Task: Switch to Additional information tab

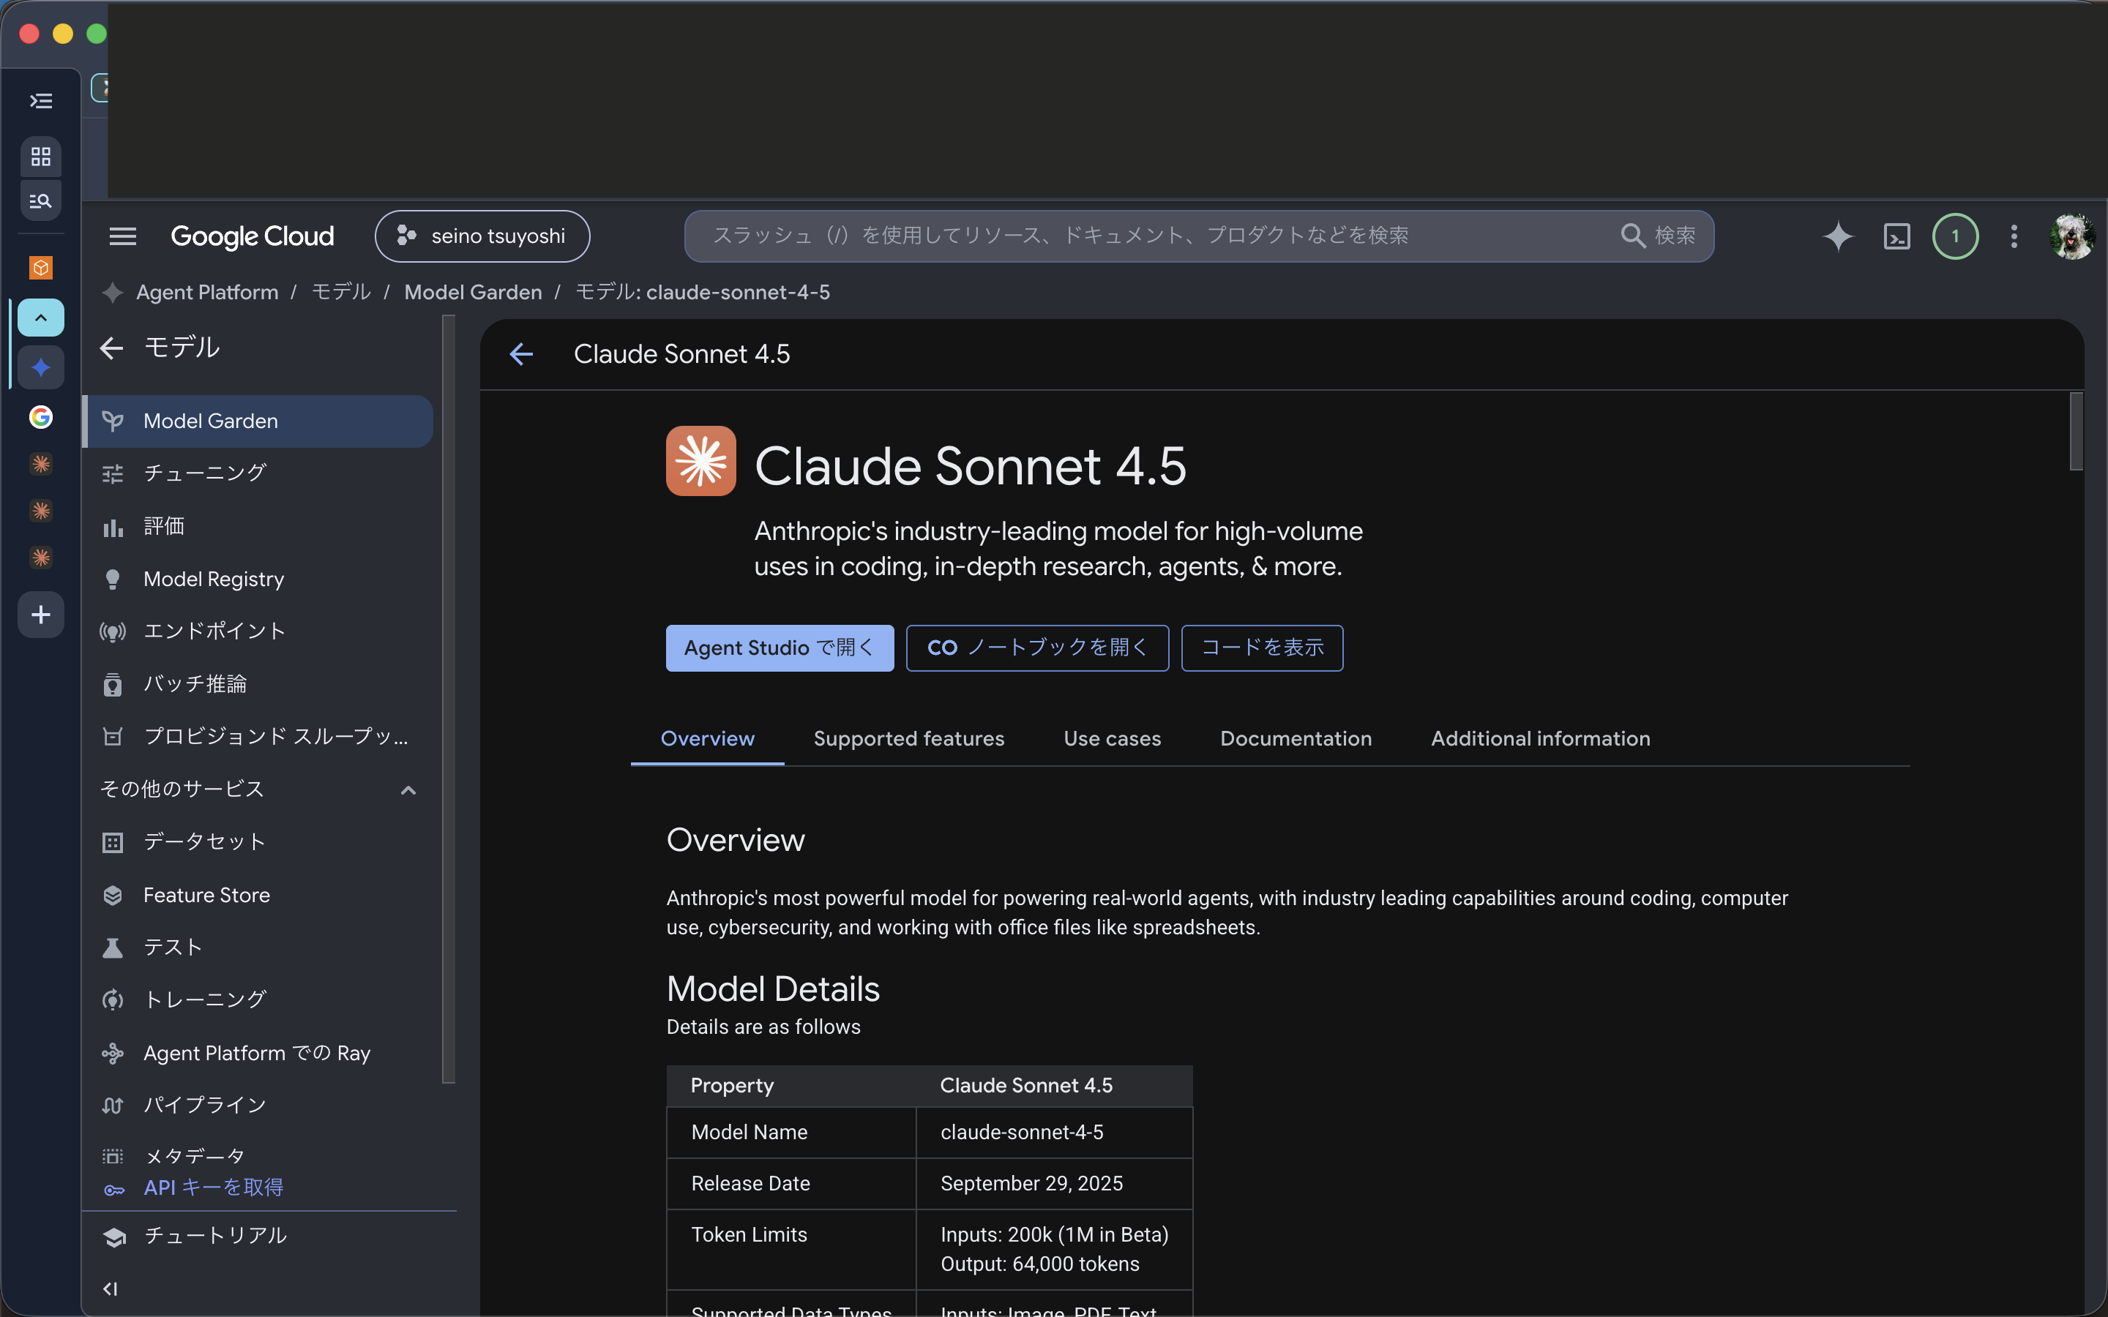Action: [x=1540, y=739]
